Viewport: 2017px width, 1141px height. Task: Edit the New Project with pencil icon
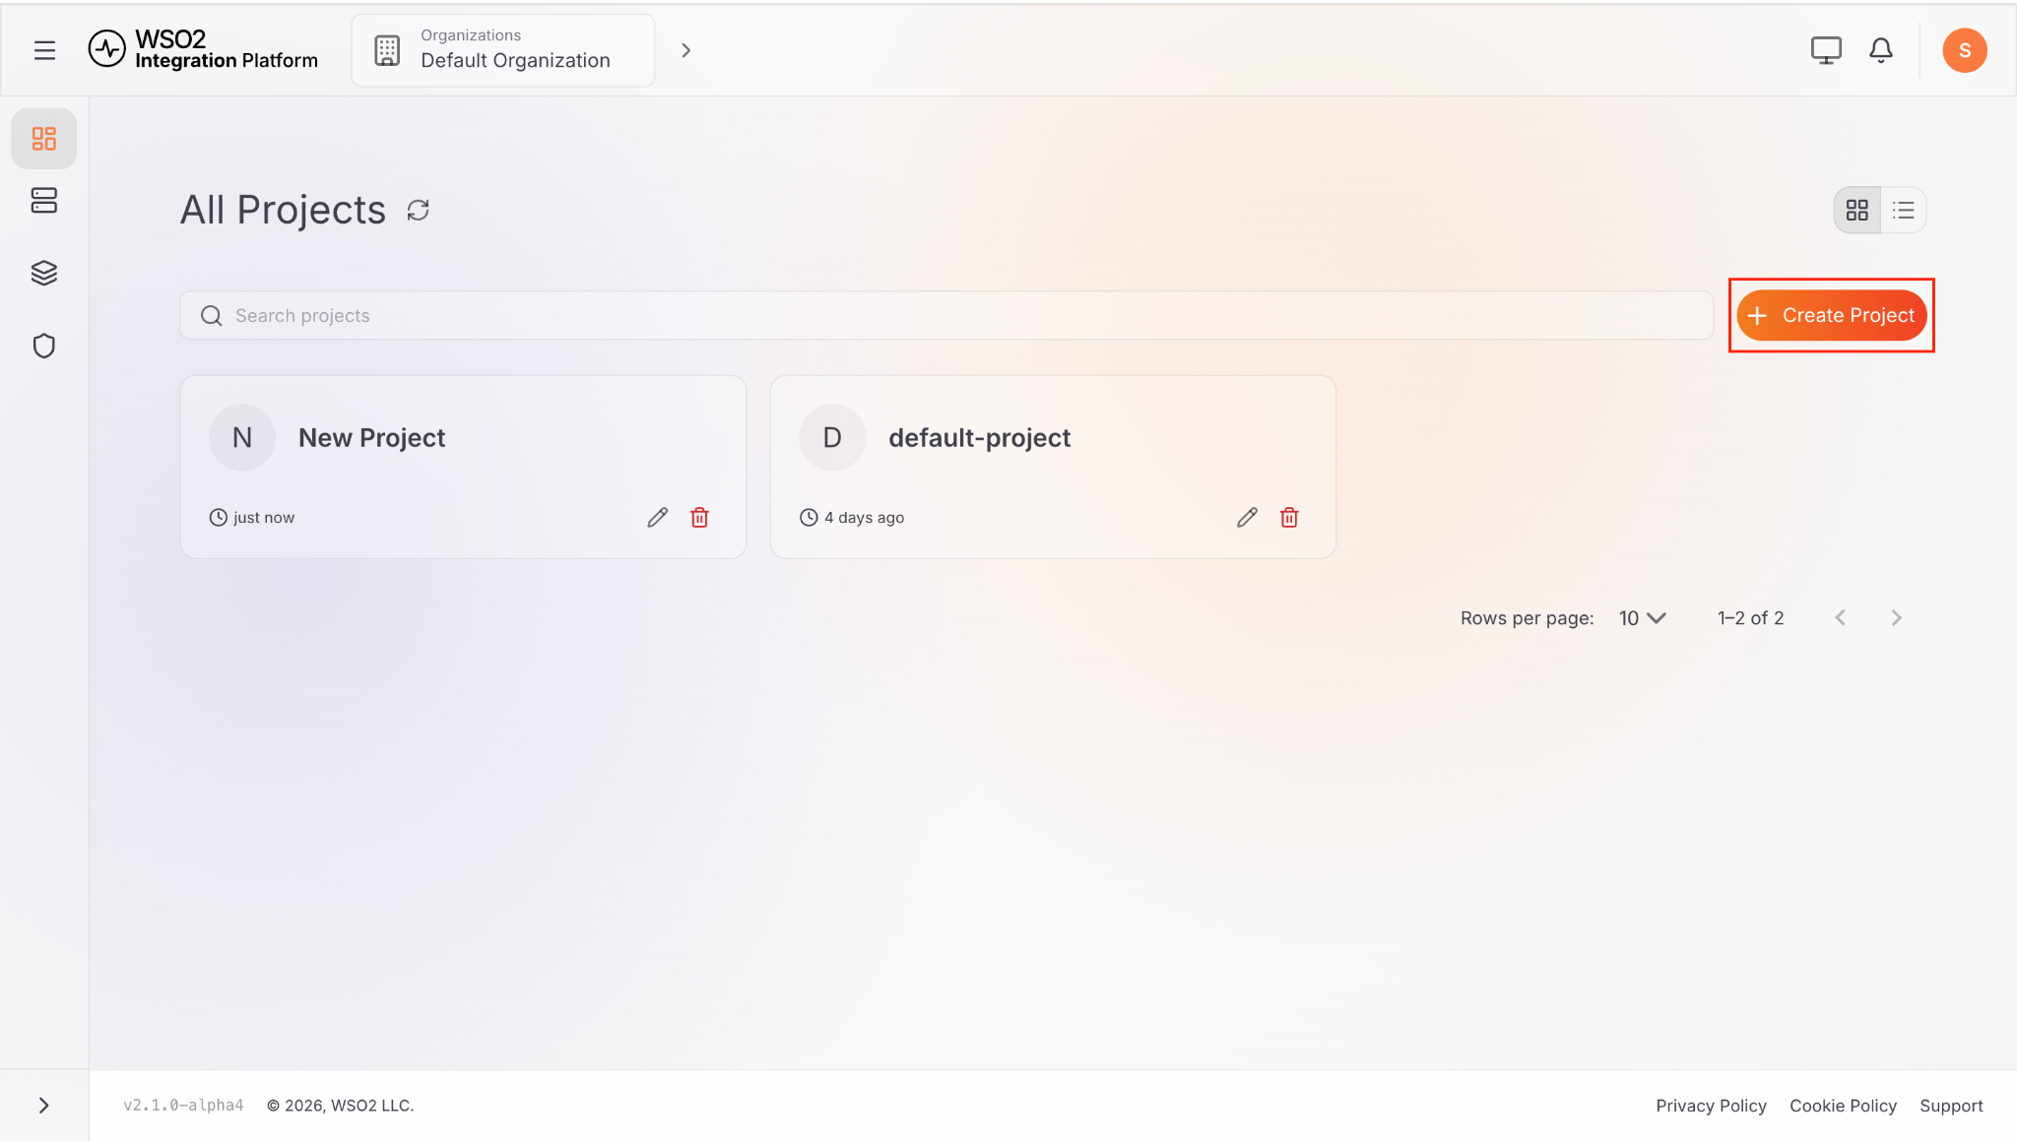tap(658, 518)
